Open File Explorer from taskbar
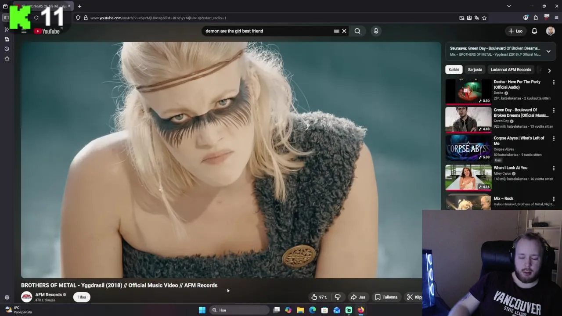This screenshot has width=562, height=316. pyautogui.click(x=300, y=310)
